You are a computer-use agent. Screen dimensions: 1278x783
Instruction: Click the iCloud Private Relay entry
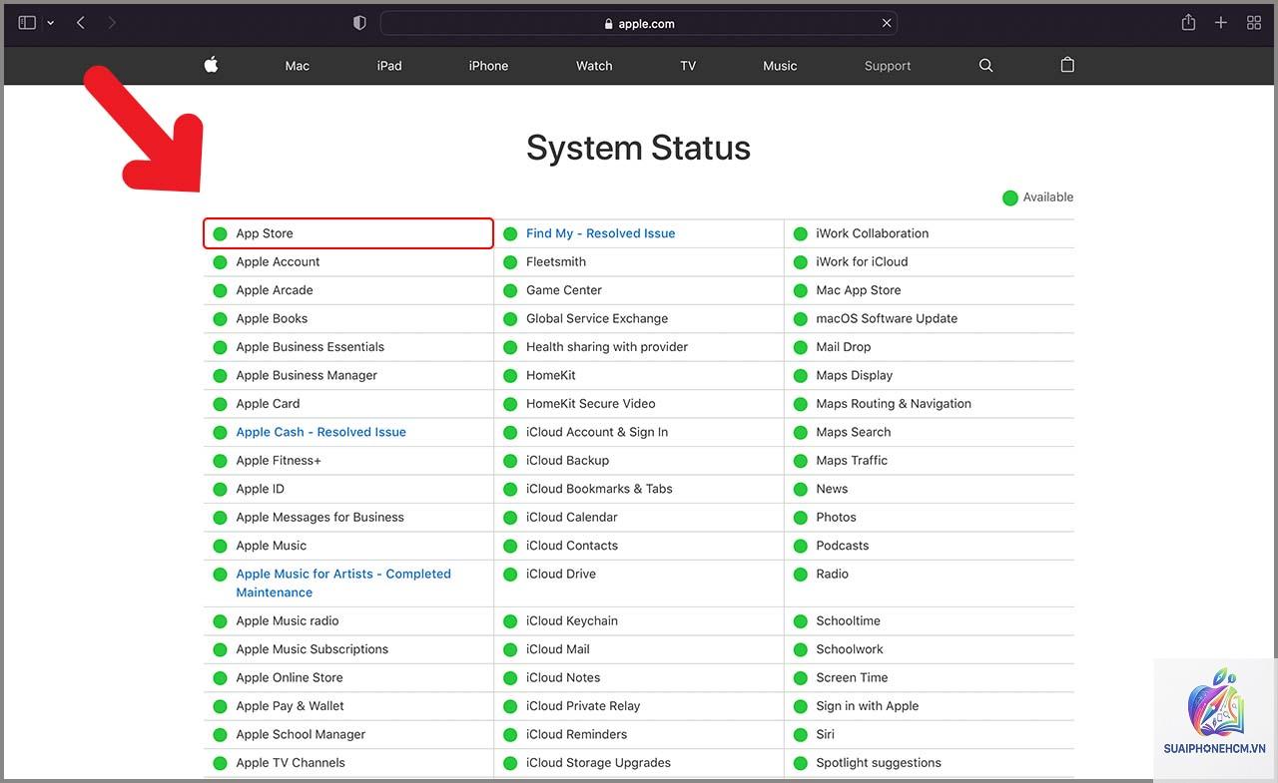(583, 706)
